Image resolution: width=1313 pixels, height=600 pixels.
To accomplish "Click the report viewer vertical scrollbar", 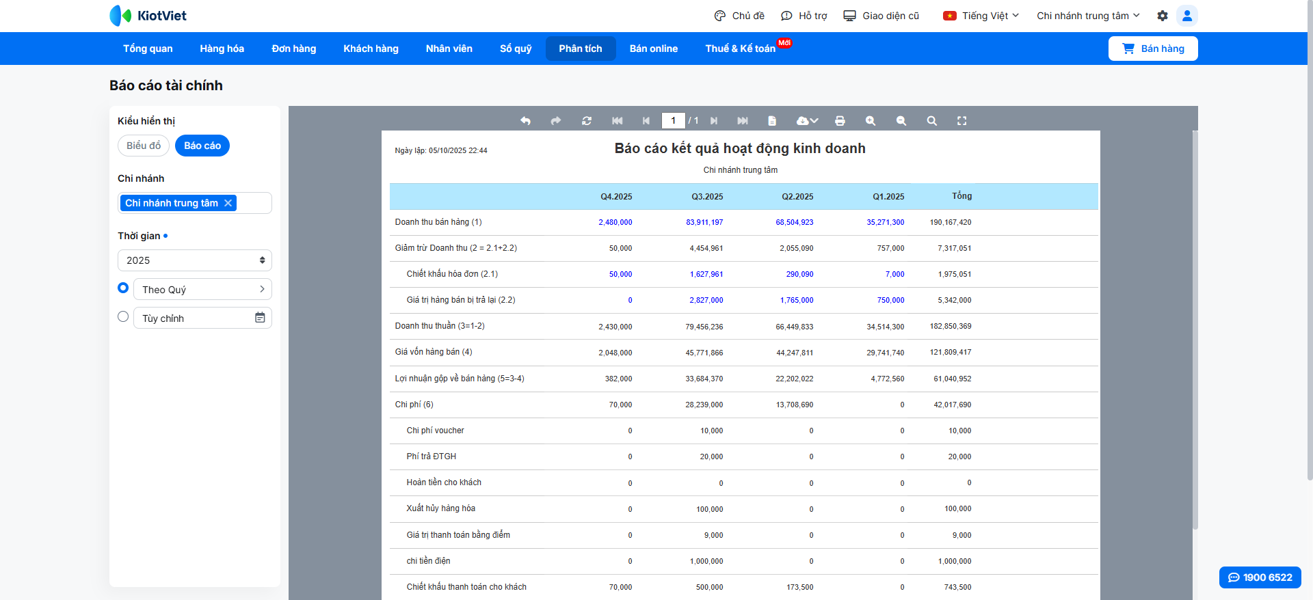I will 1195,328.
